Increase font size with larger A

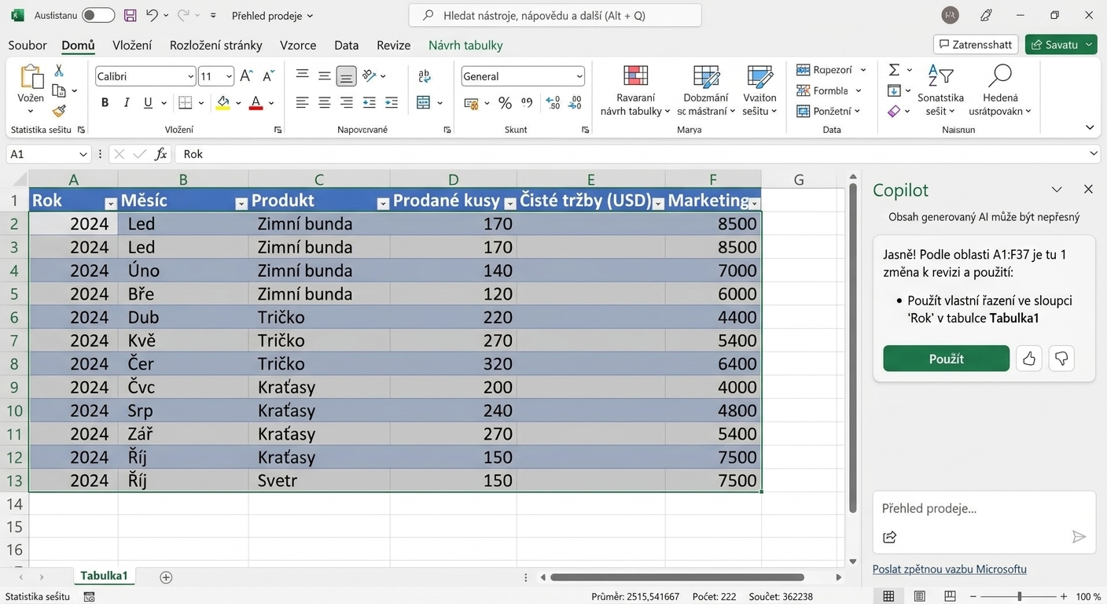click(x=246, y=76)
